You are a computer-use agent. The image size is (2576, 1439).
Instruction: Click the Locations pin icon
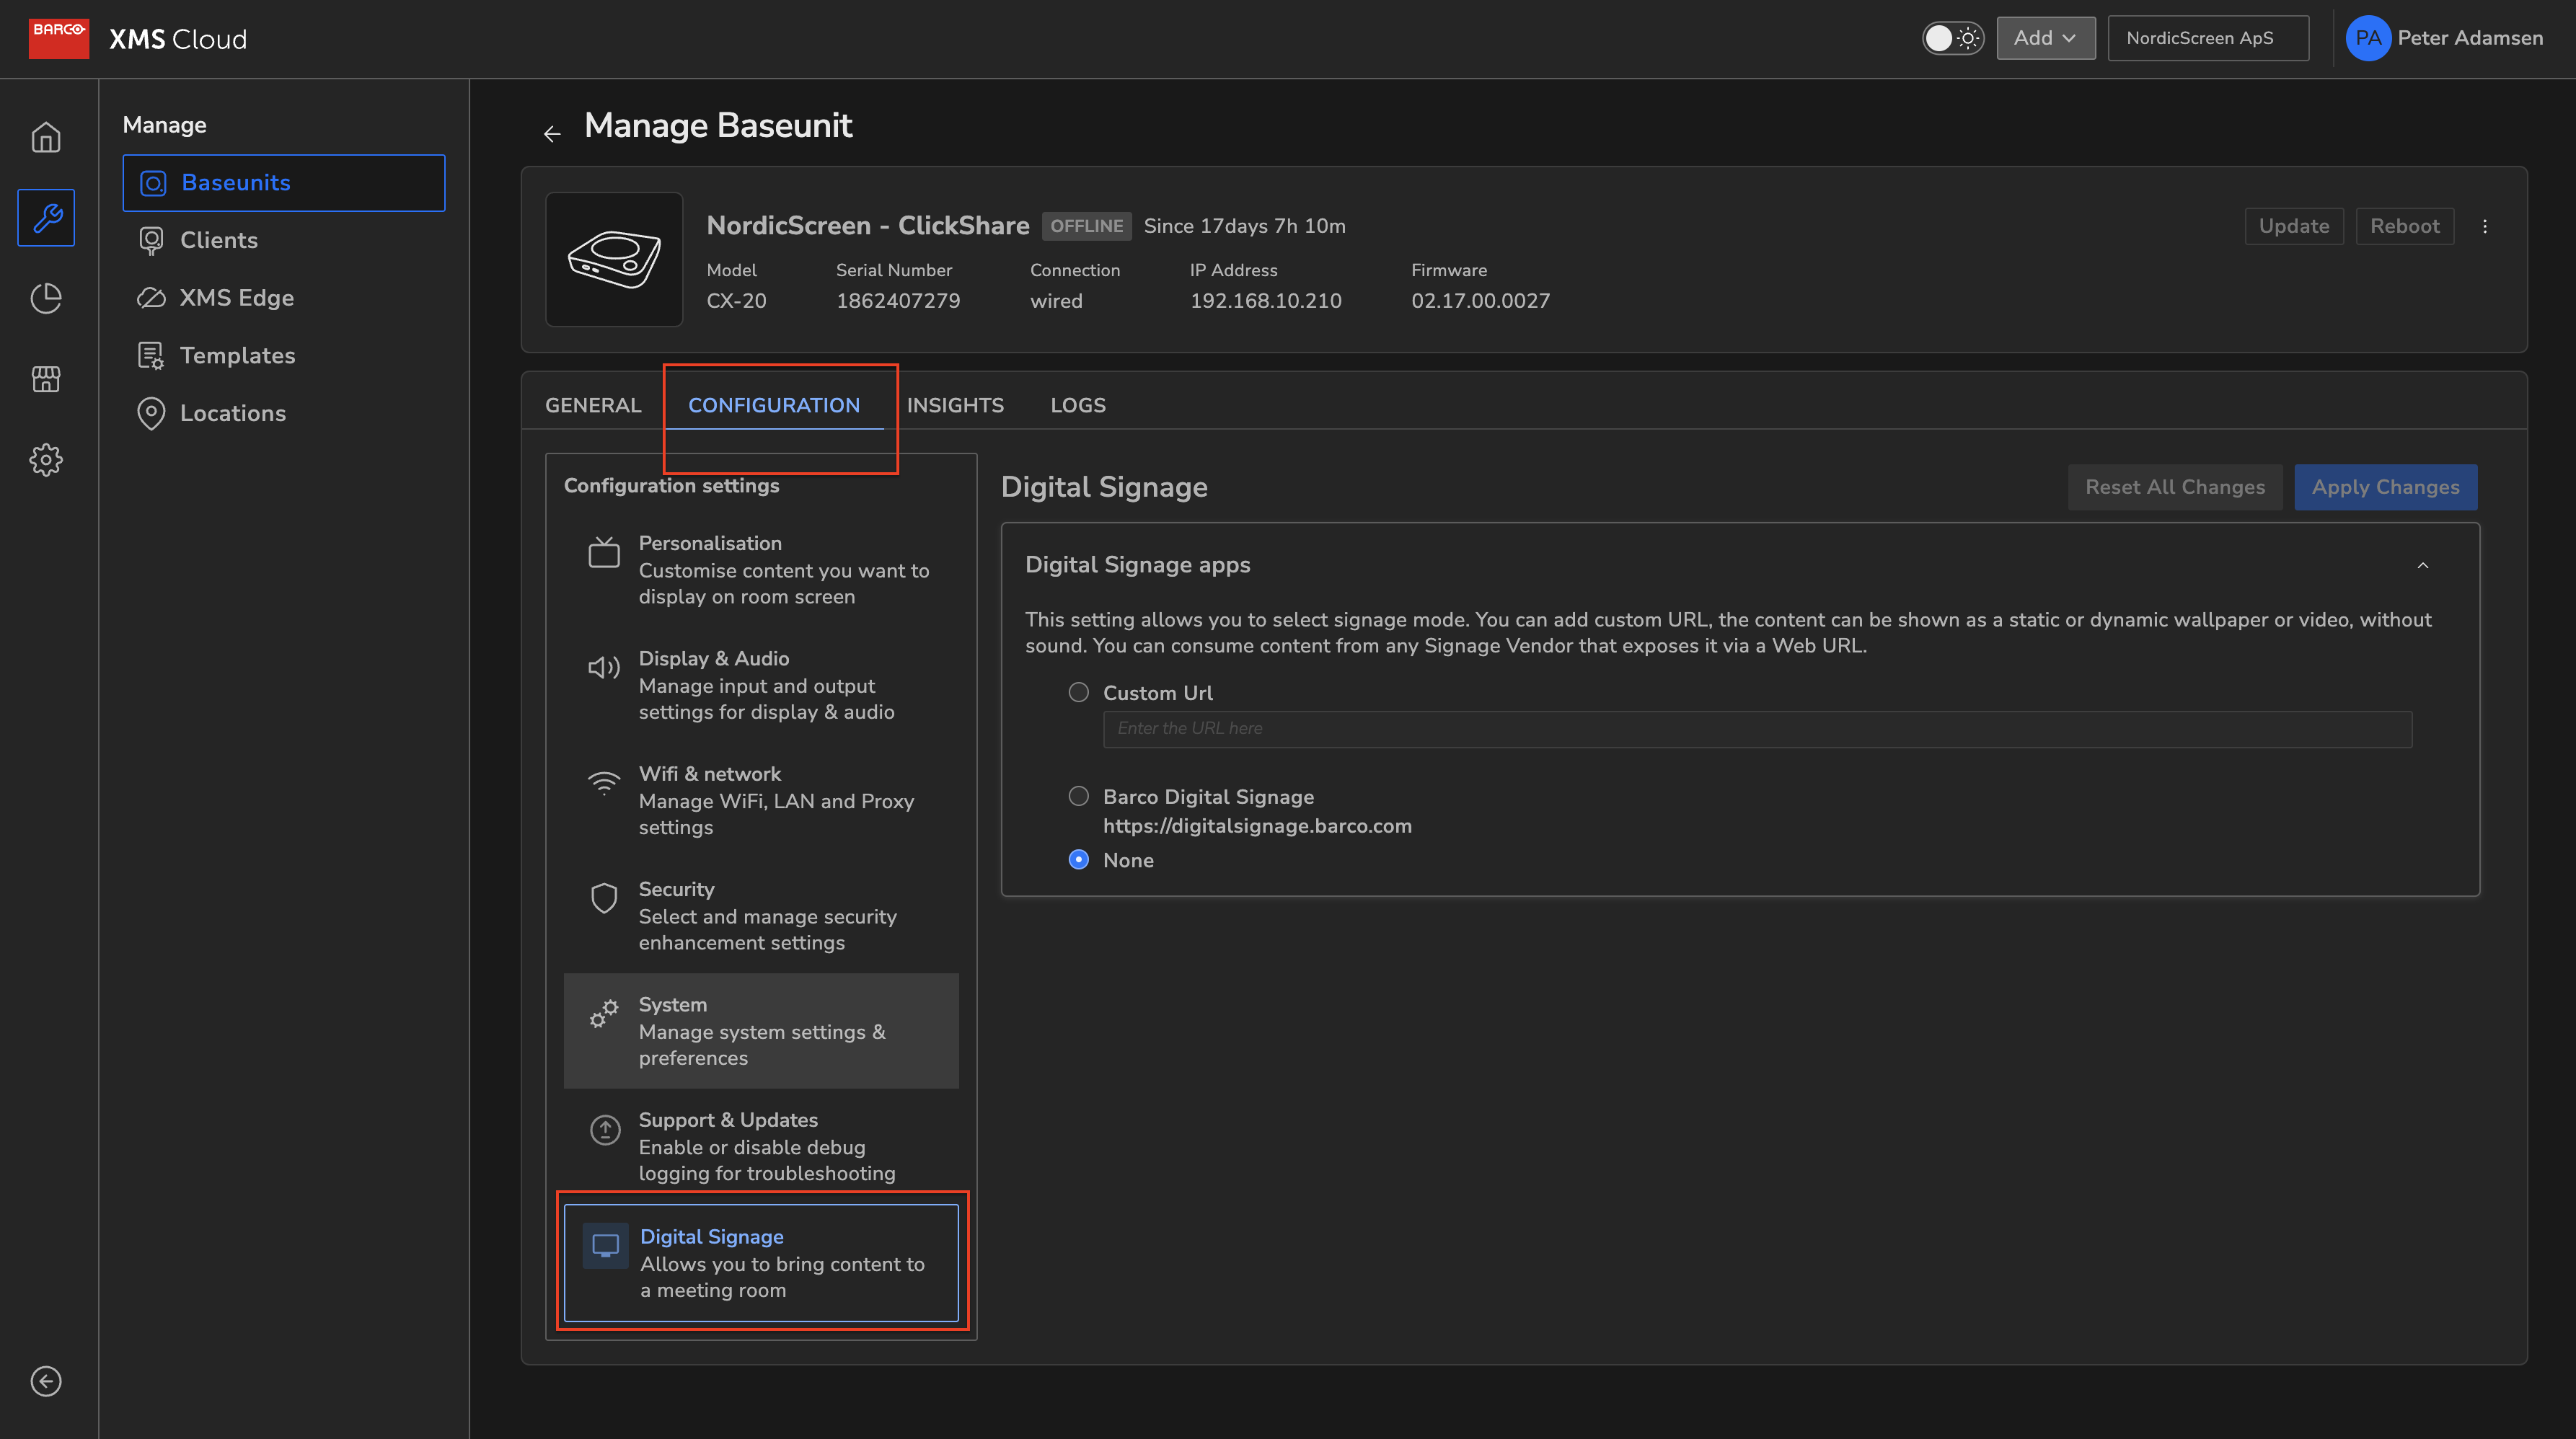coord(151,413)
